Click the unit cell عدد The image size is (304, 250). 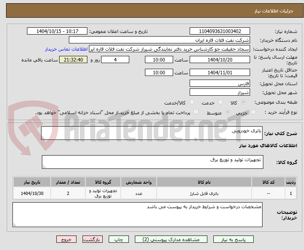139,193
